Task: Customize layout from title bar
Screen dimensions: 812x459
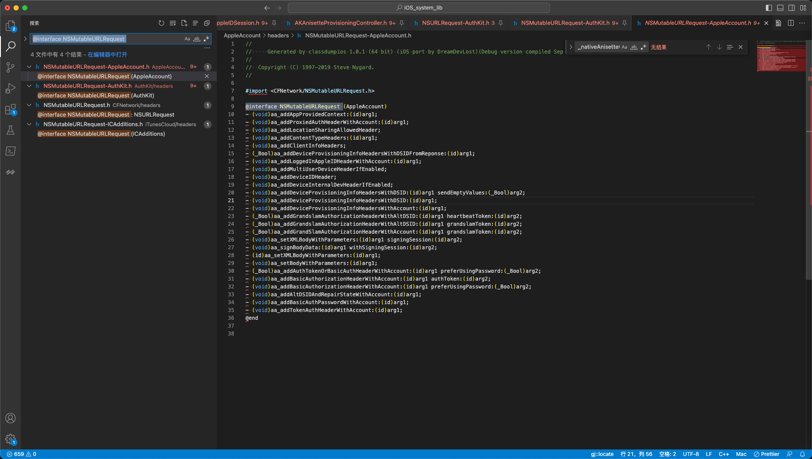Action: (x=803, y=8)
